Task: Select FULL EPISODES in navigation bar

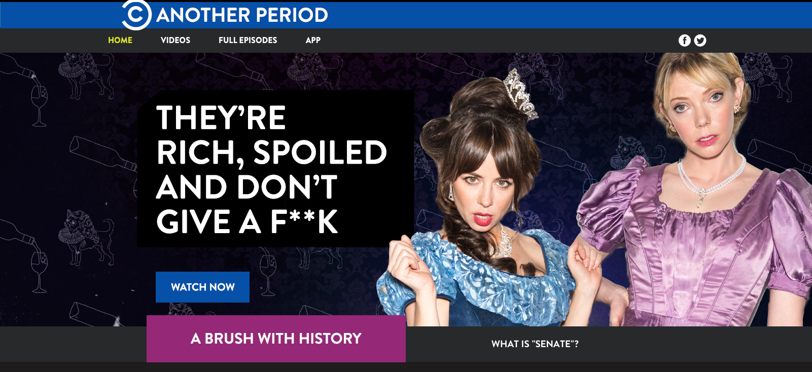Action: [248, 40]
